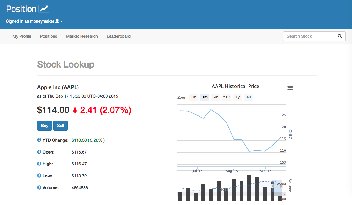The image size is (352, 205).
Task: Open the moneymaker user account dropdown
Action: click(x=34, y=21)
